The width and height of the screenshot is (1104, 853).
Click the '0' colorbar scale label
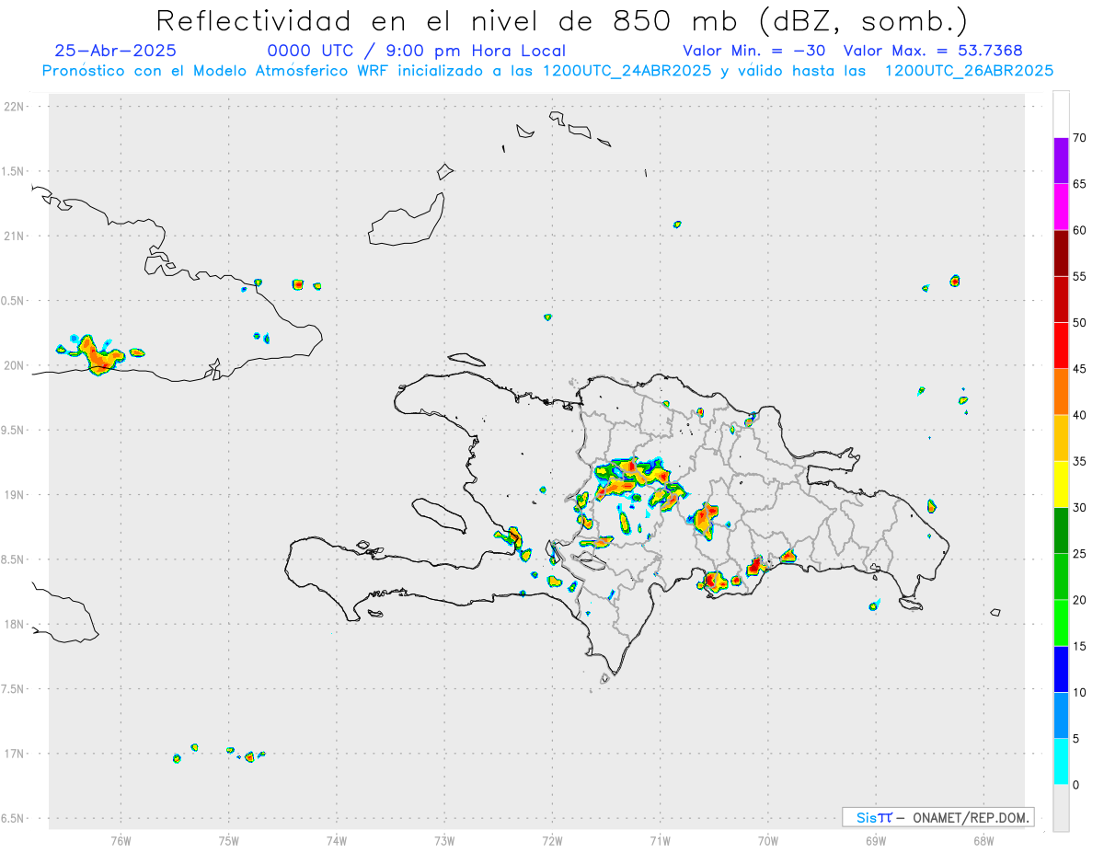point(1075,785)
